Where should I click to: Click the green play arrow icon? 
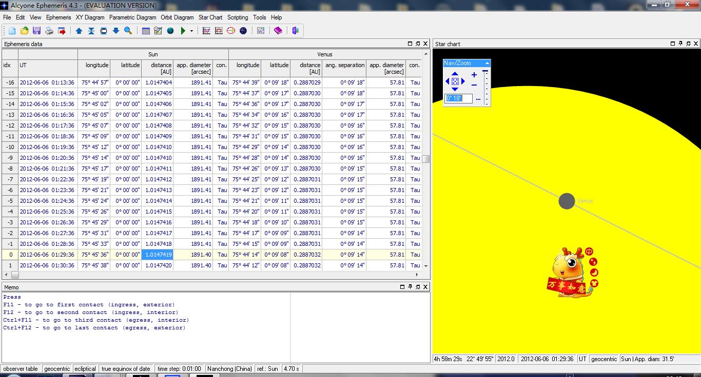[183, 31]
